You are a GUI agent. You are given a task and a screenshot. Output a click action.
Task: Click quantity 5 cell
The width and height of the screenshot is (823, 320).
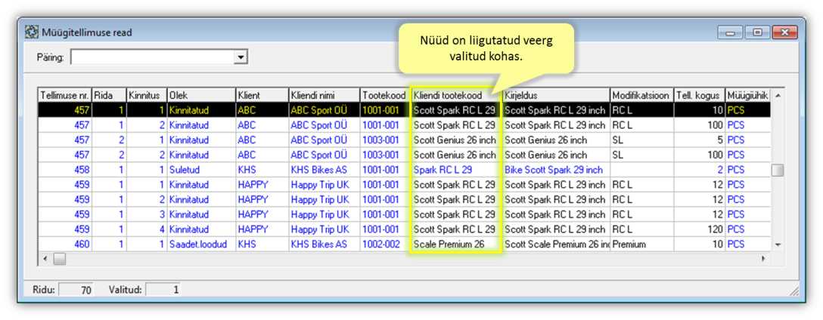[x=699, y=140]
